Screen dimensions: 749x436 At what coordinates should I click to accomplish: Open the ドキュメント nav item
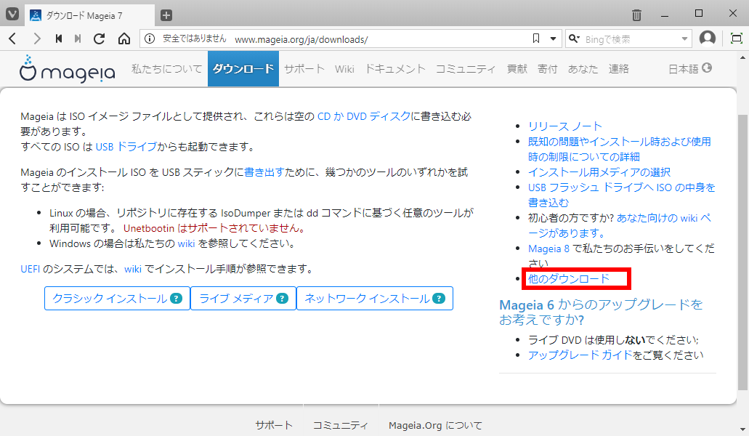(x=395, y=69)
